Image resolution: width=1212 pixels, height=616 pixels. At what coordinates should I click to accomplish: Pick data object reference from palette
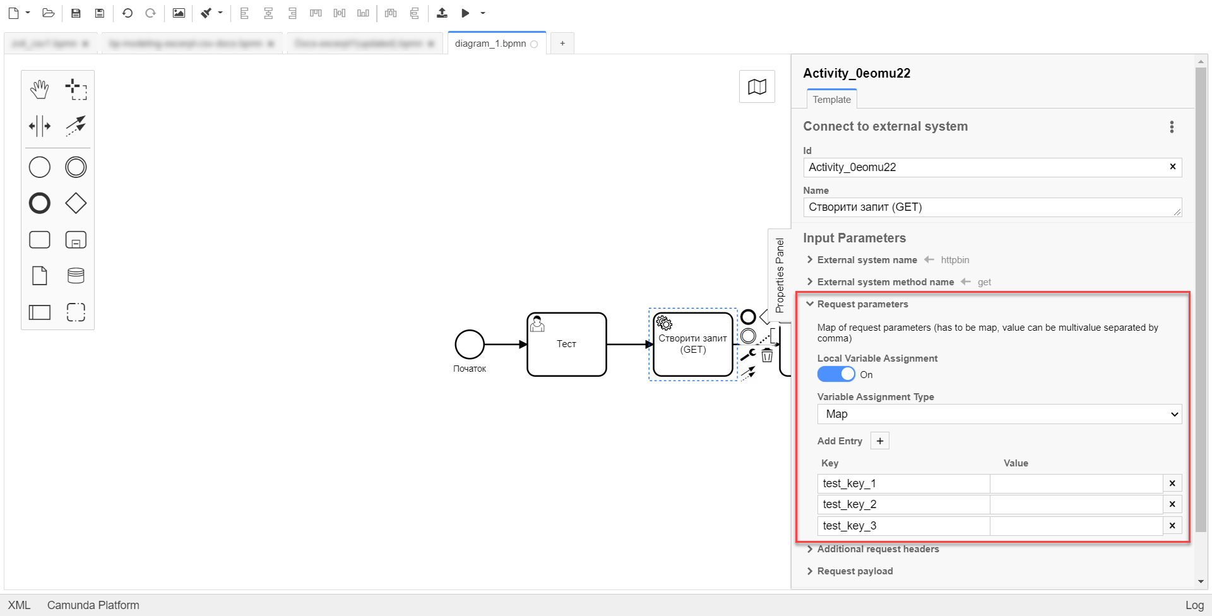(40, 276)
